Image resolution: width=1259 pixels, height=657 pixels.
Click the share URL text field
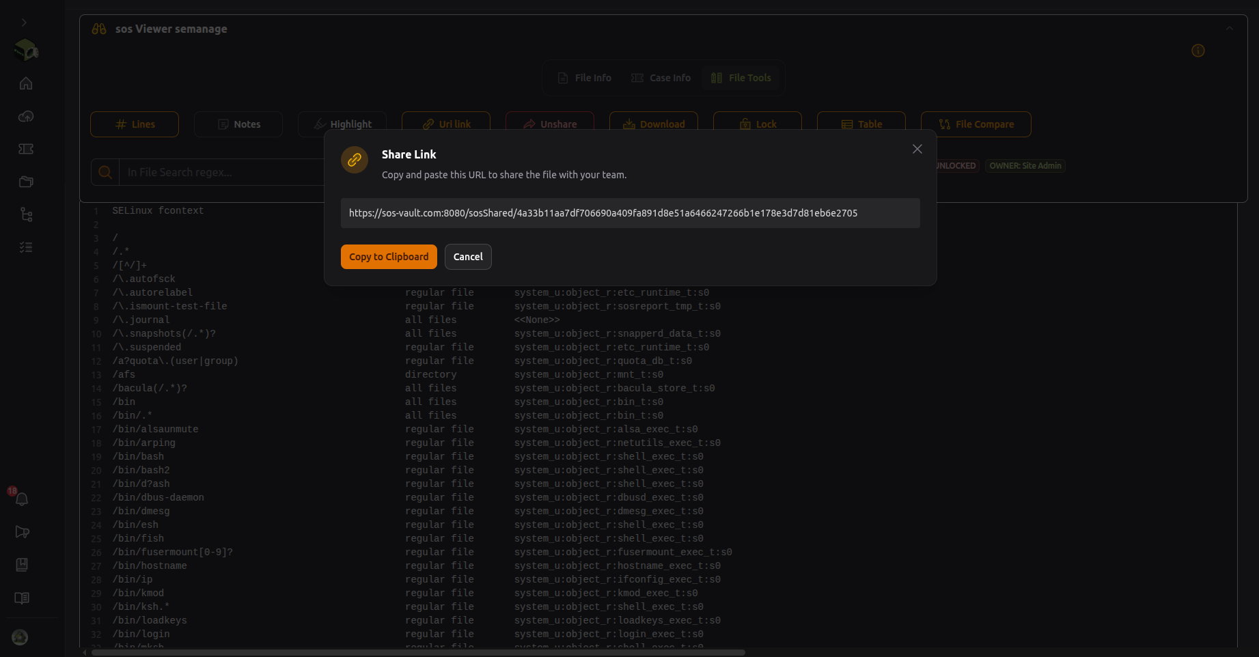pyautogui.click(x=631, y=213)
